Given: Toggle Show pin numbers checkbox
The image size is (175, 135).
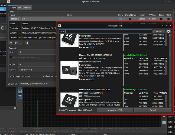Looking at the screenshot, I should 11,76.
